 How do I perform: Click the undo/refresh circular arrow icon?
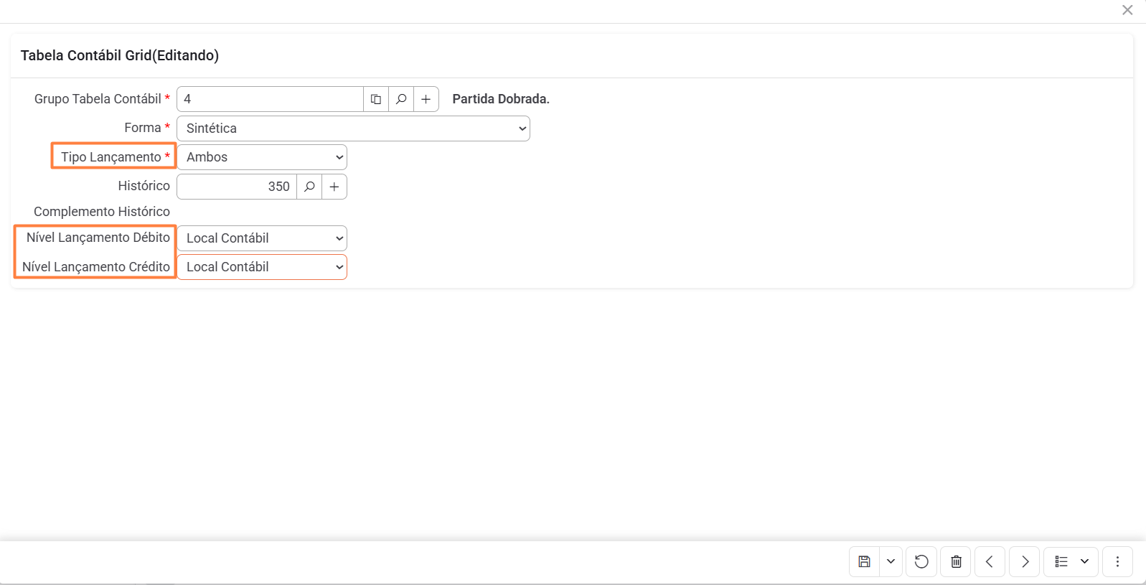[921, 561]
